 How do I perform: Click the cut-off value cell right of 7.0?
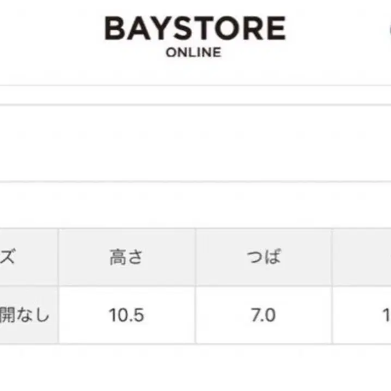click(x=362, y=315)
